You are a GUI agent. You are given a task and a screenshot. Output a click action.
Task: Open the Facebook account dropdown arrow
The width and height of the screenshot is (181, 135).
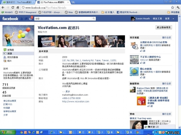point(173,19)
